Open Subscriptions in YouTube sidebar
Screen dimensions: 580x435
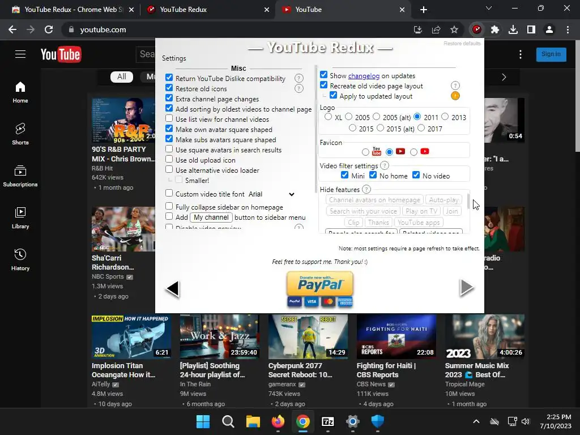(20, 176)
